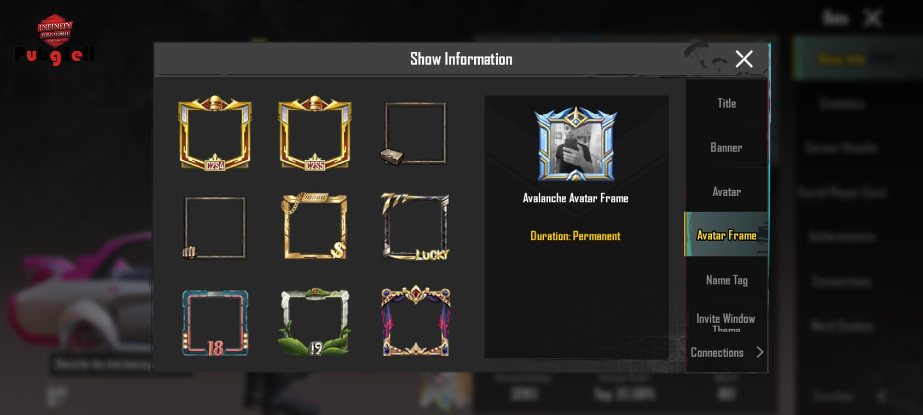The image size is (923, 415).
Task: Choose the frame with fist icon
Action: [x=215, y=228]
